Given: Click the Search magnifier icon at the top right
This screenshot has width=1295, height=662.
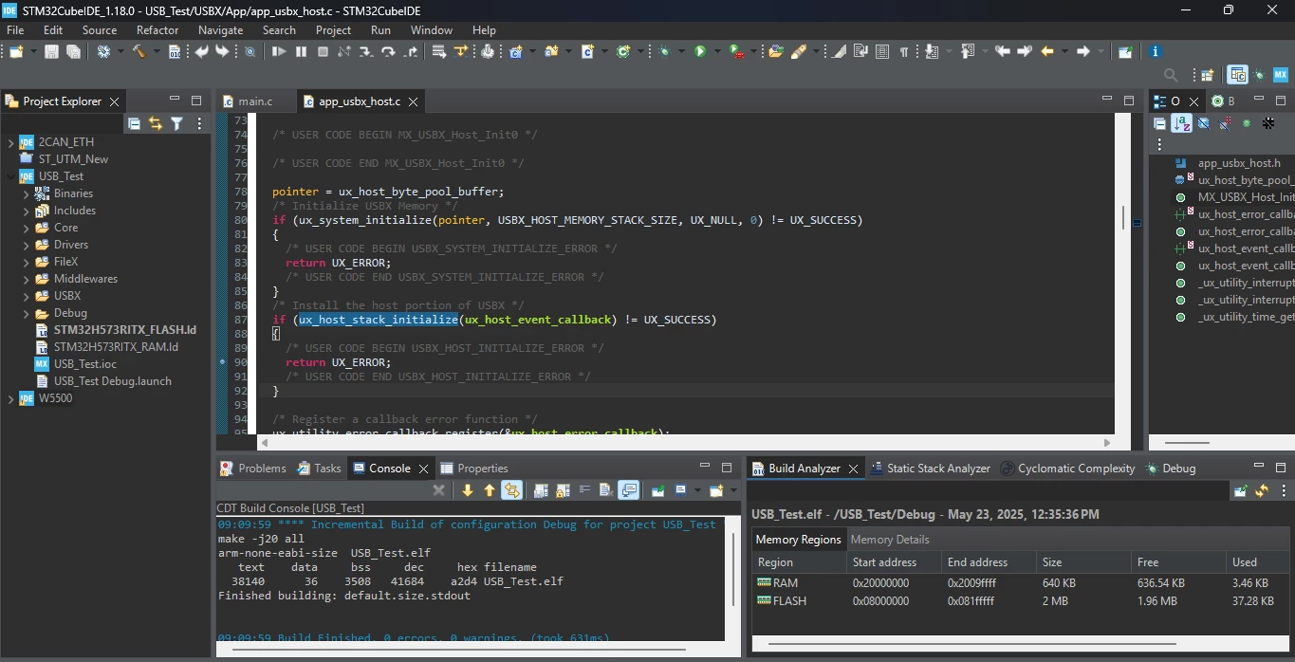Looking at the screenshot, I should coord(1171,75).
